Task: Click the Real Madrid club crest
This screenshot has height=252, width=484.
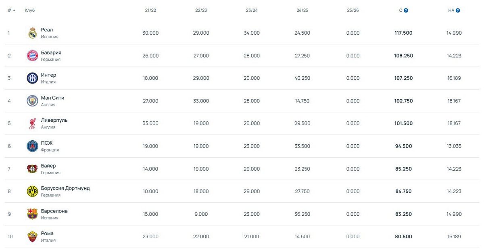Action: pos(32,33)
